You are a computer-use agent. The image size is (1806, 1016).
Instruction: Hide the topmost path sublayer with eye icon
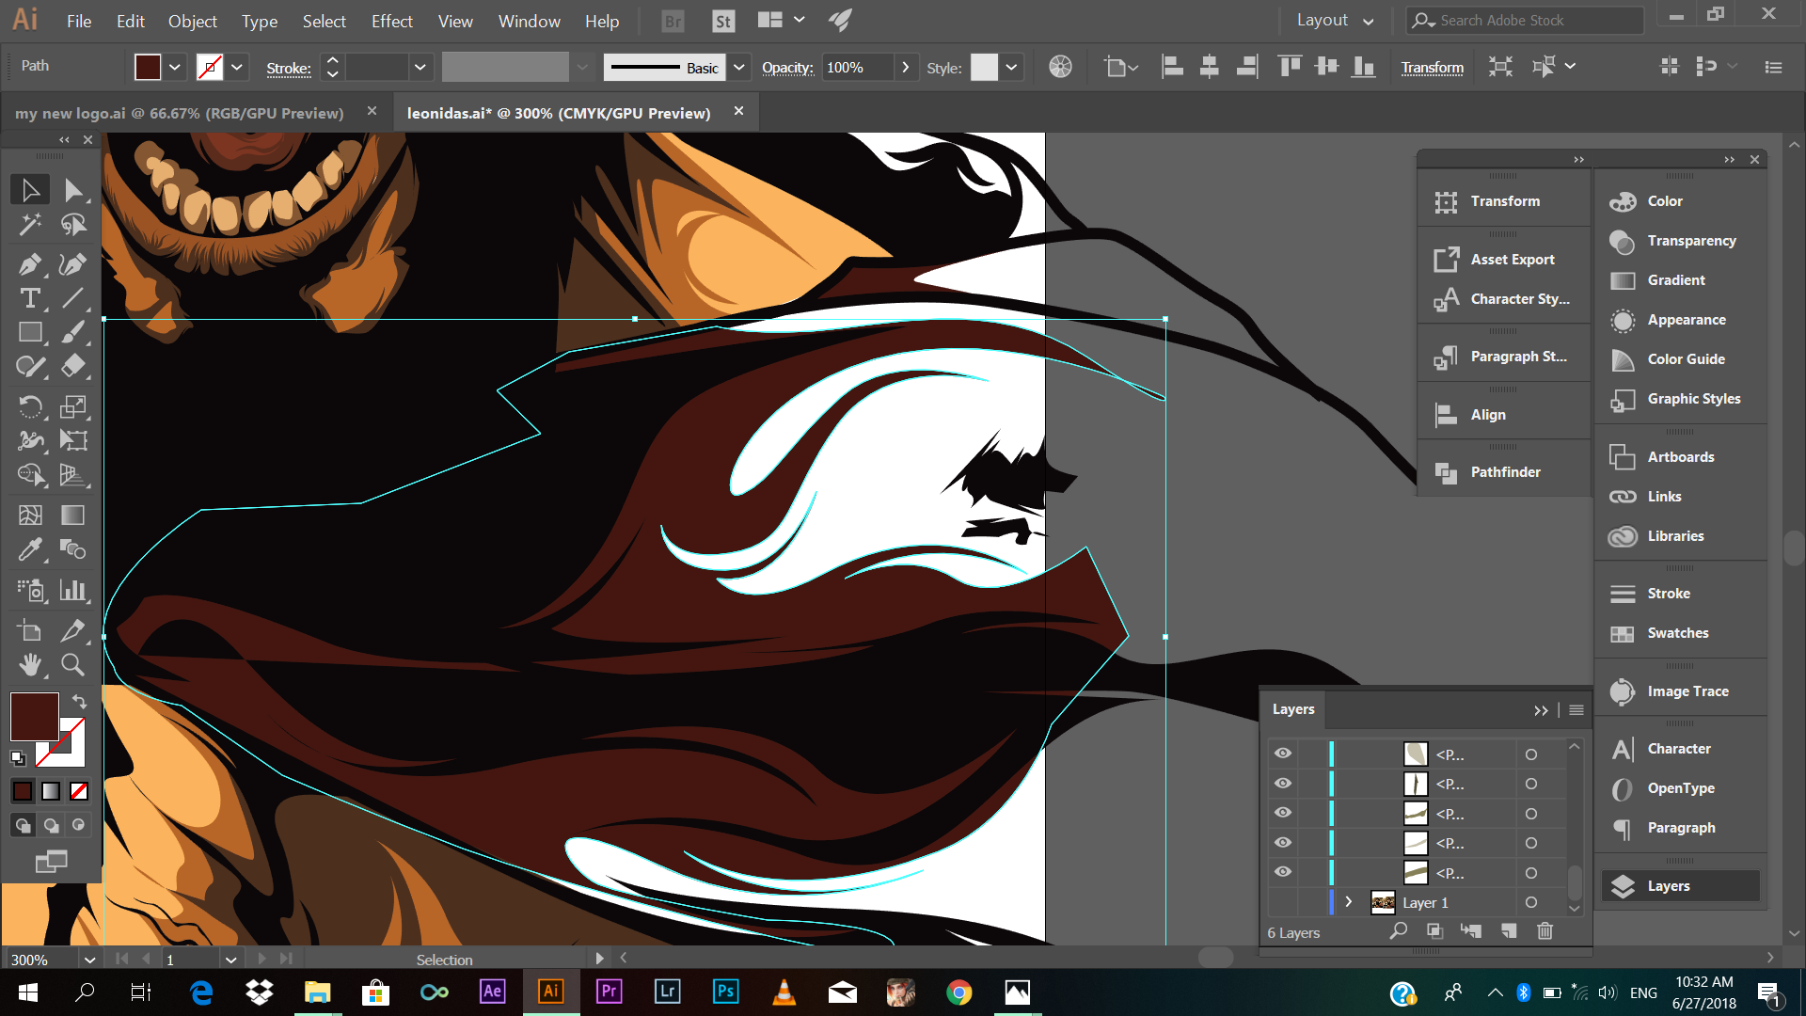1282,754
